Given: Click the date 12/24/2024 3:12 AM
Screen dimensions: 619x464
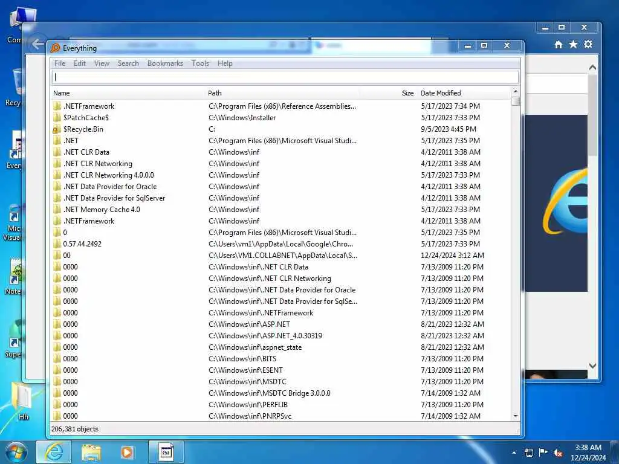Looking at the screenshot, I should 452,256.
